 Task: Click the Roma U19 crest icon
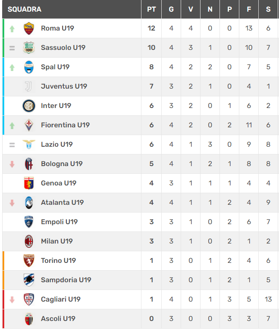pyautogui.click(x=29, y=28)
